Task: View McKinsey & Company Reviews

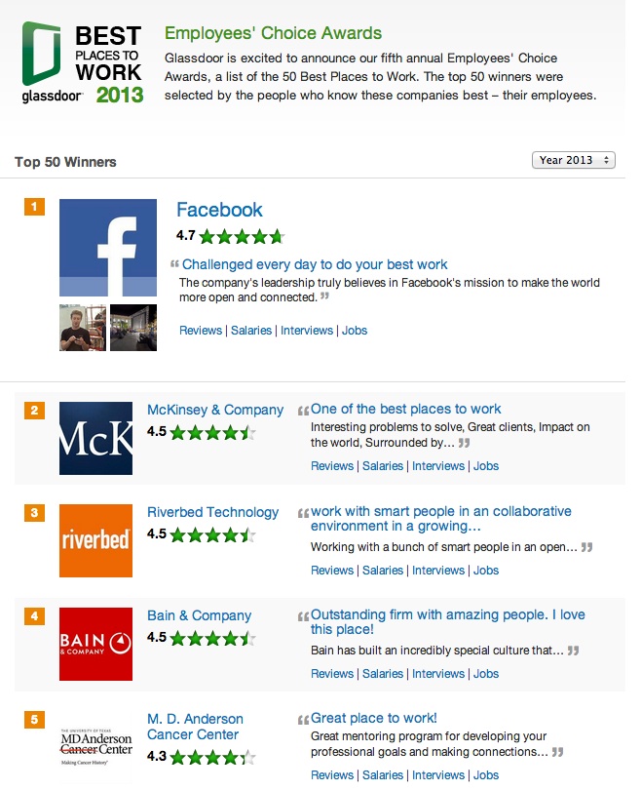Action: [x=332, y=466]
